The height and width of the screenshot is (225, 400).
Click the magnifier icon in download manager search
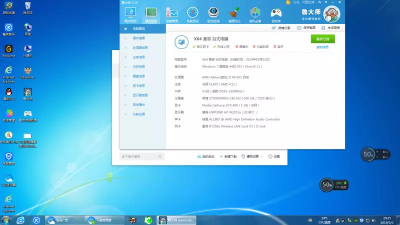pos(160,156)
